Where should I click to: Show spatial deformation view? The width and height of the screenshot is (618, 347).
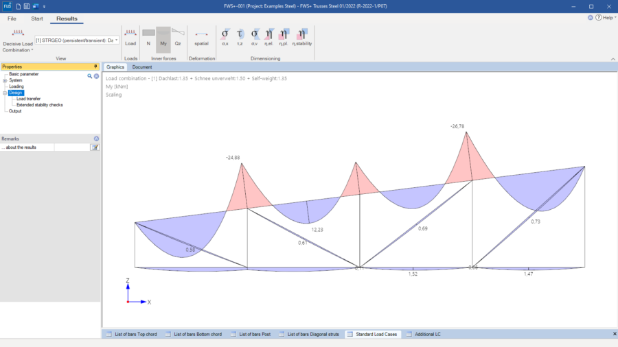pyautogui.click(x=201, y=38)
